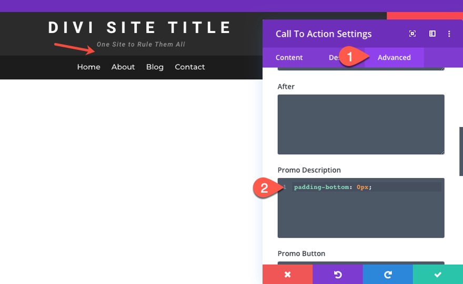Click inside the After CSS text area
Image resolution: width=463 pixels, height=284 pixels.
tap(361, 124)
